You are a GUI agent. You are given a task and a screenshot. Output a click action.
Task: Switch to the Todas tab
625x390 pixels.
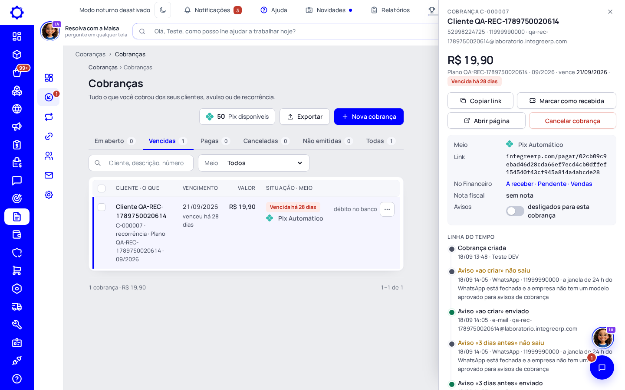380,141
